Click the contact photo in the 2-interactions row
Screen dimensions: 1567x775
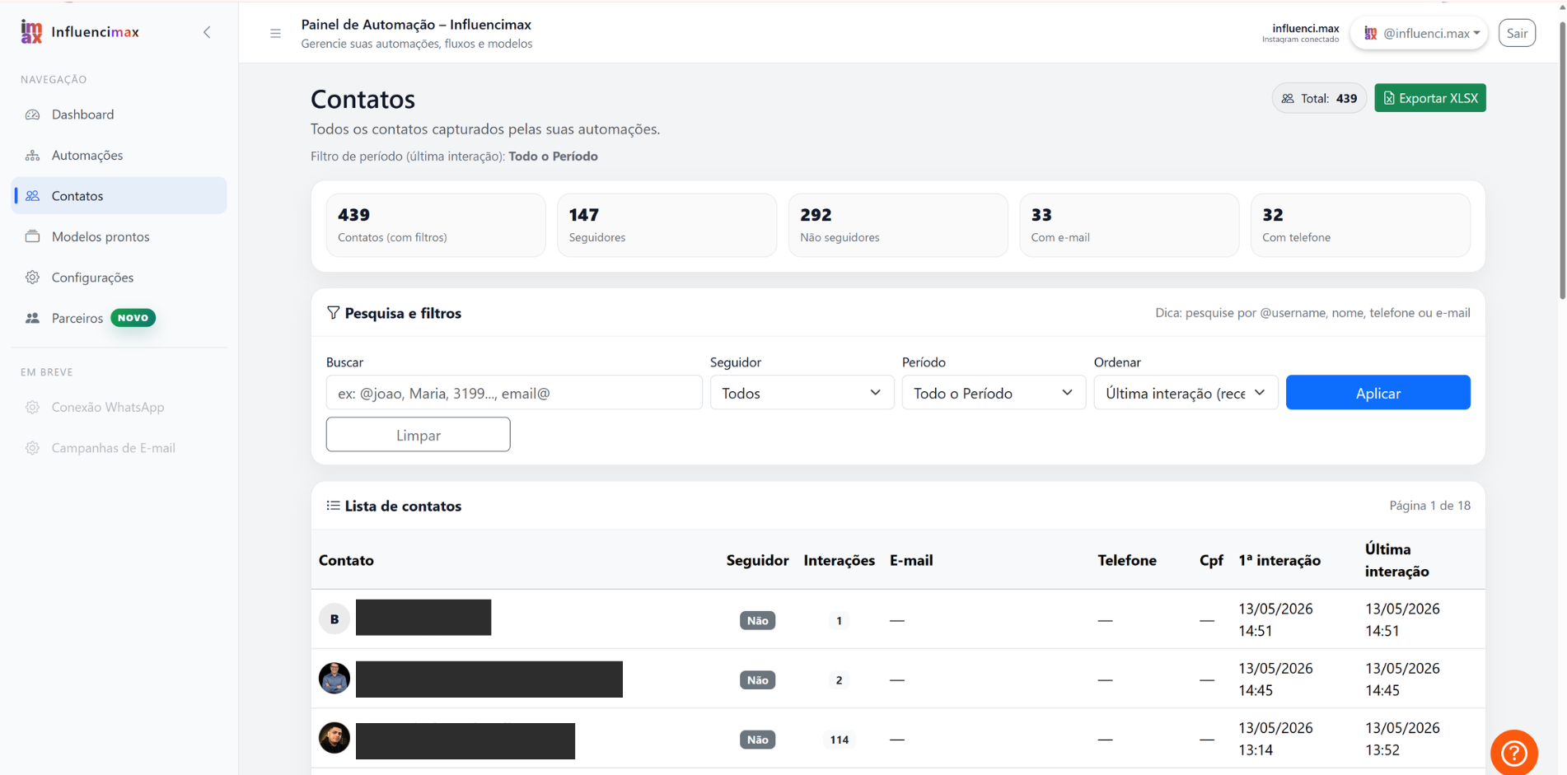pyautogui.click(x=334, y=679)
